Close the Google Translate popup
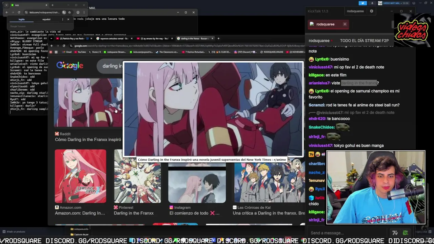 pos(68,19)
